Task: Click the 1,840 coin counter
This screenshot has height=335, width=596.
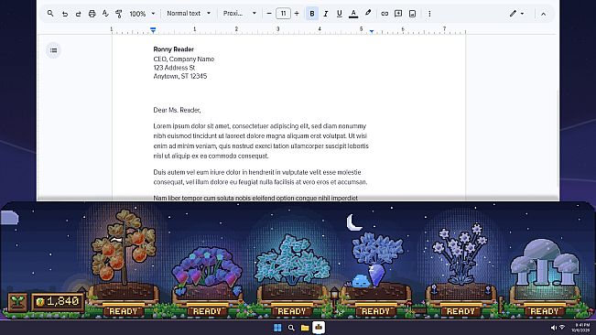Action: point(58,302)
